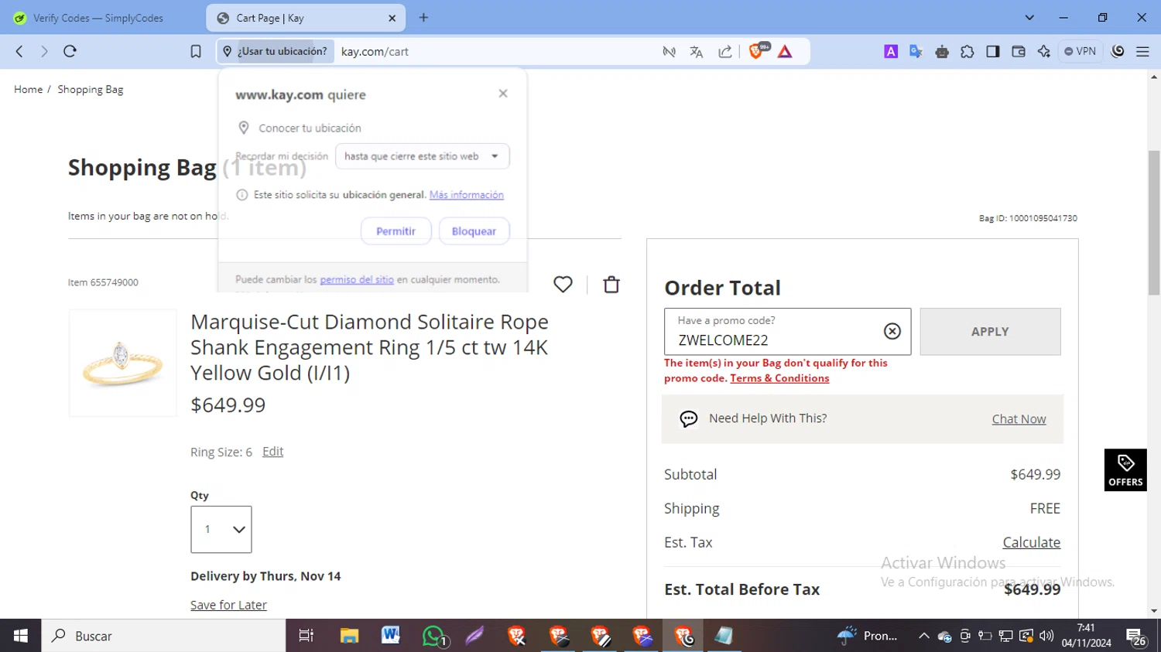Click the volume speaker tray icon

(1046, 636)
